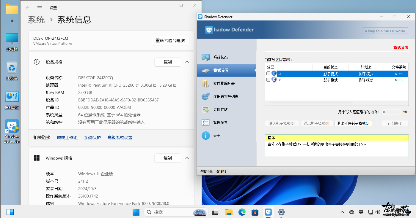The width and height of the screenshot is (416, 218).
Task: Open 文件排除列表 page
Action: pos(227,83)
